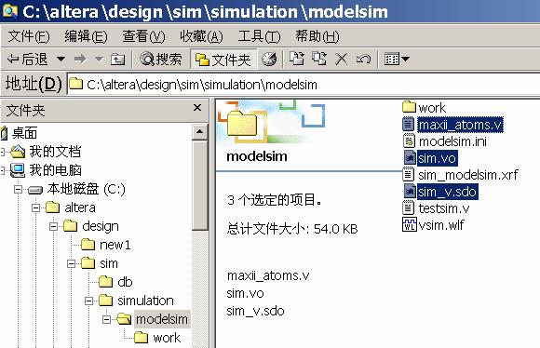Screen dimensions: 540x348
Task: Select 本地磁盘 (C:) in the tree
Action: 86,189
